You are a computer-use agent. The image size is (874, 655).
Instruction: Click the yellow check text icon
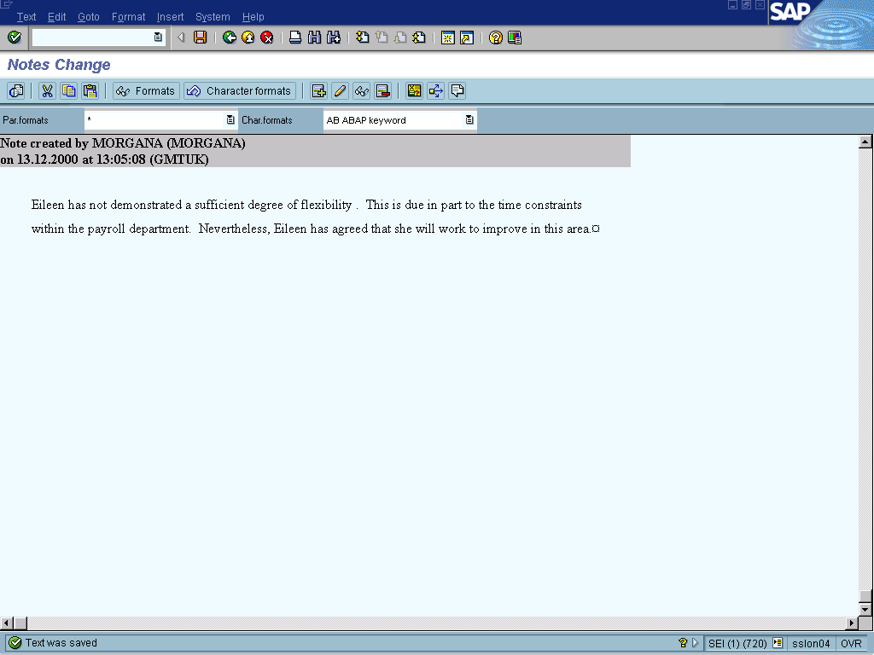pyautogui.click(x=414, y=90)
